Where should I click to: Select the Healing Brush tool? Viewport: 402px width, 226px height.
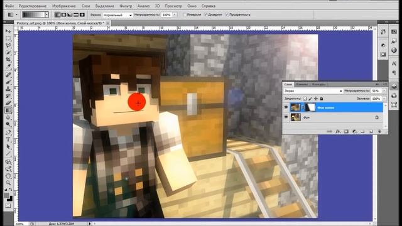coord(8,75)
